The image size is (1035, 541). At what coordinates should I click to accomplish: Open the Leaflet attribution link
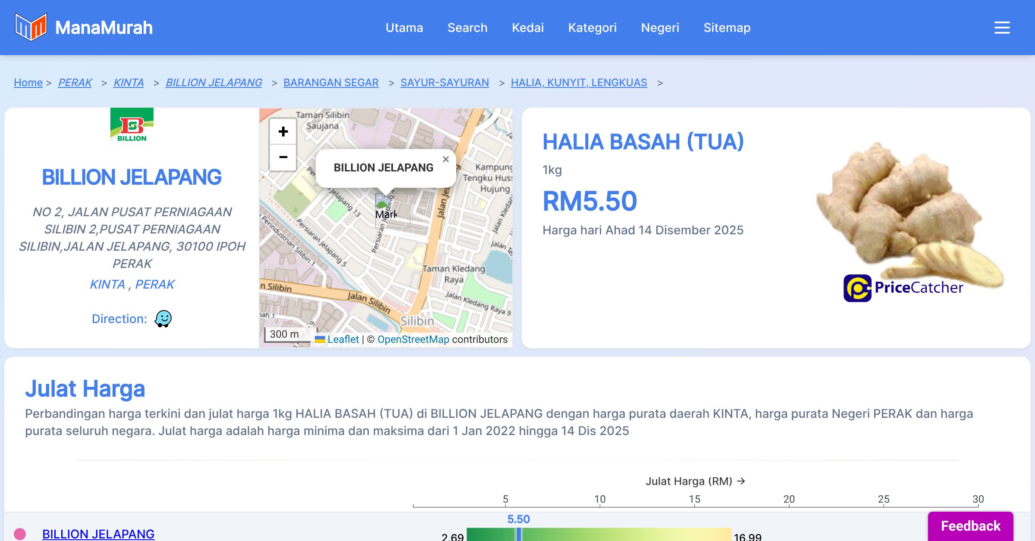point(343,339)
